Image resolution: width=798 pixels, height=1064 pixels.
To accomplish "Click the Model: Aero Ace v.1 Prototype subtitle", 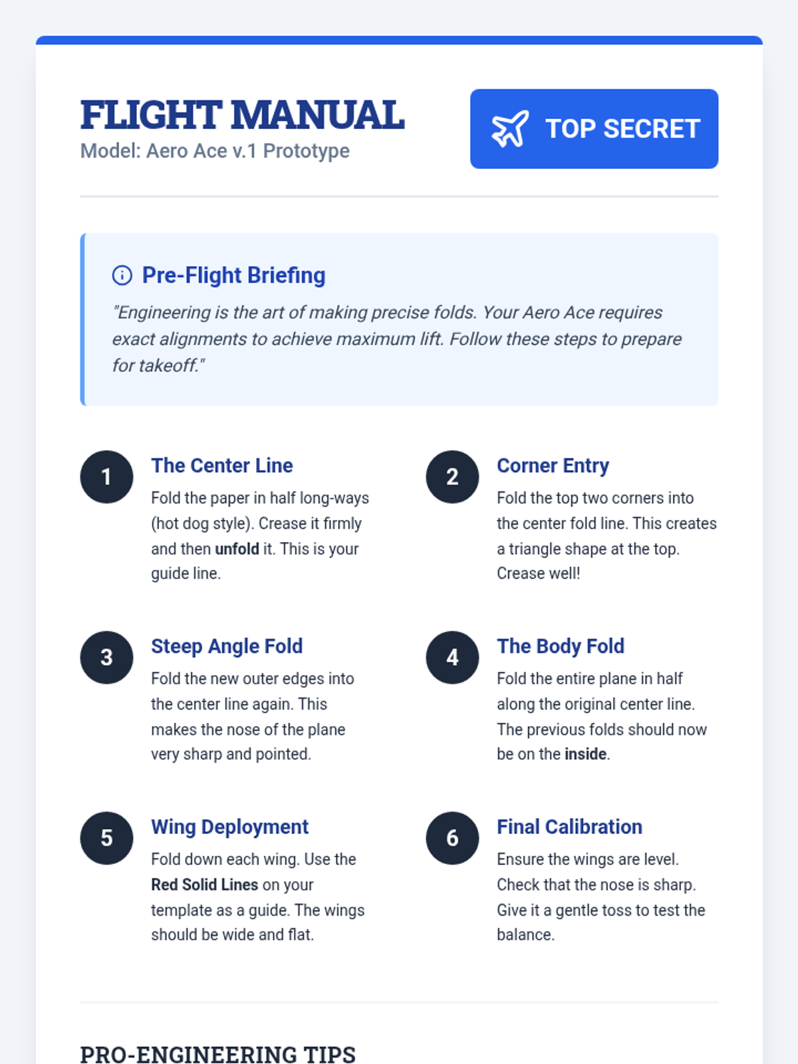I will tap(215, 151).
